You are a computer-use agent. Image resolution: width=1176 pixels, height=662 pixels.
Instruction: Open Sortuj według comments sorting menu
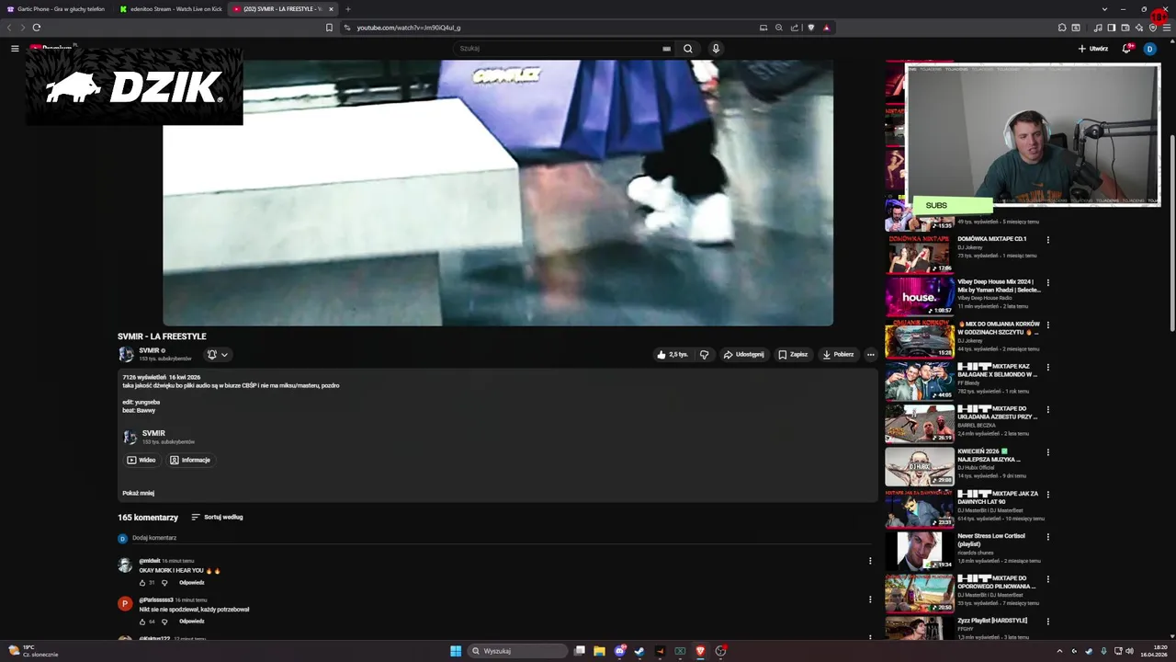[217, 517]
